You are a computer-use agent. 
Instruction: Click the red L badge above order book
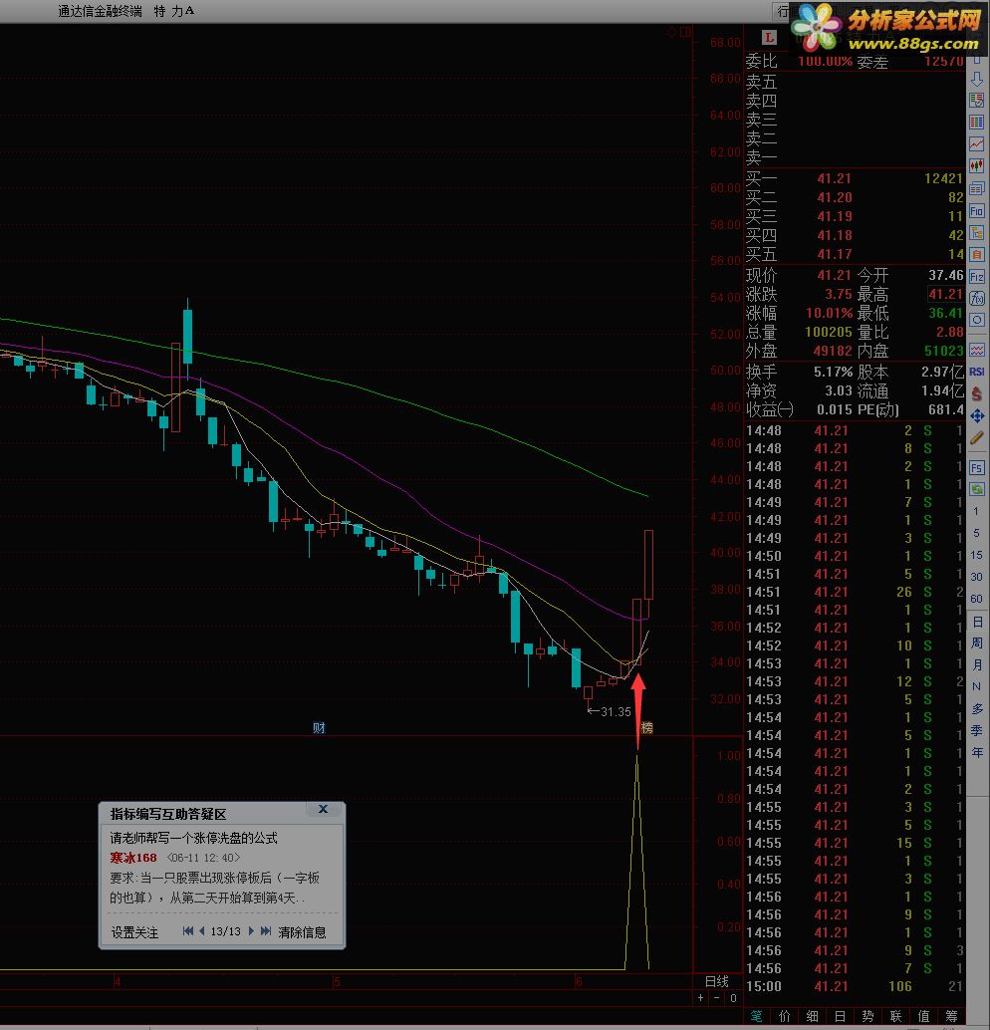pos(769,38)
